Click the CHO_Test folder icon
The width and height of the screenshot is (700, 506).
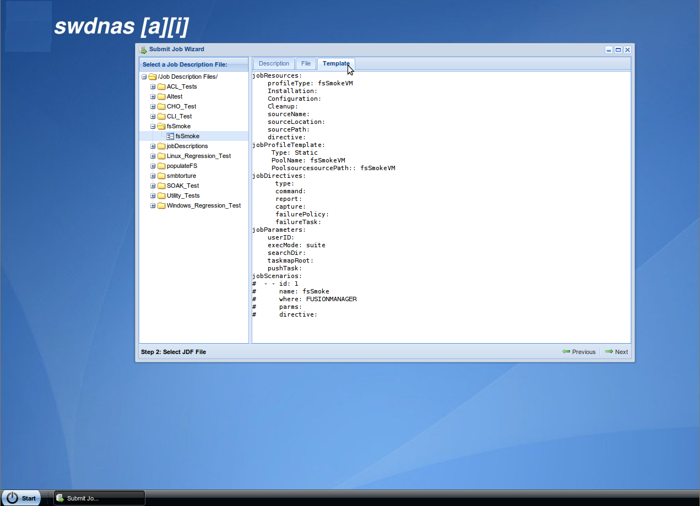click(x=161, y=106)
